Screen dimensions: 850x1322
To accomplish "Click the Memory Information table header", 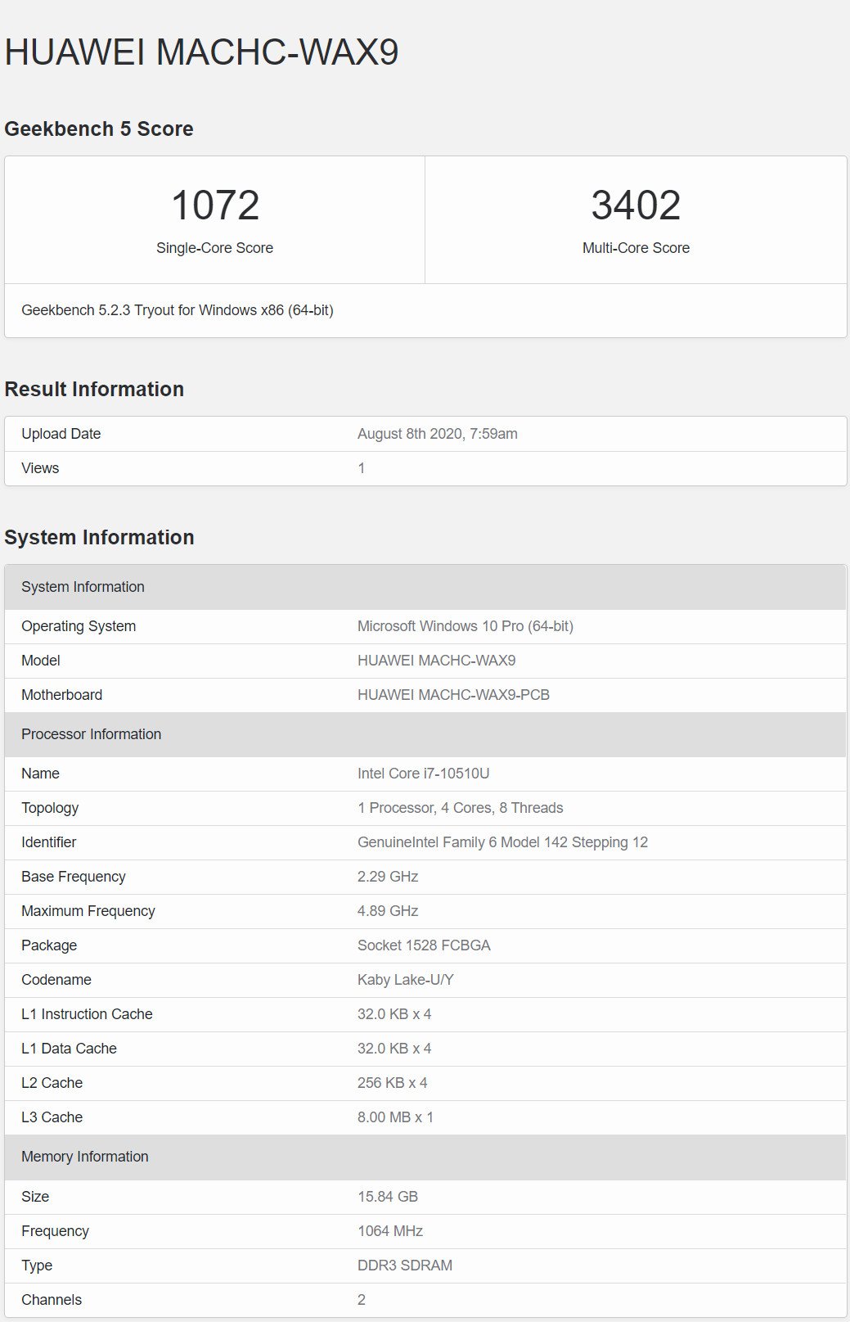I will [x=425, y=1157].
